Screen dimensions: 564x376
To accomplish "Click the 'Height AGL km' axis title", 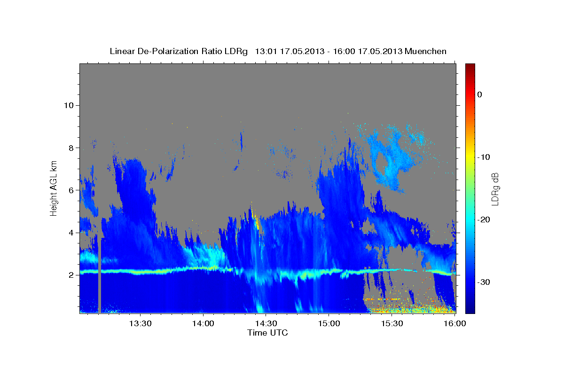I will (x=54, y=188).
